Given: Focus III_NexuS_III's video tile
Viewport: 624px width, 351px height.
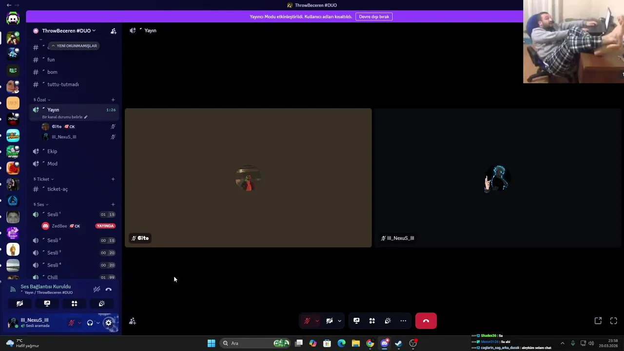Looking at the screenshot, I should click(498, 177).
